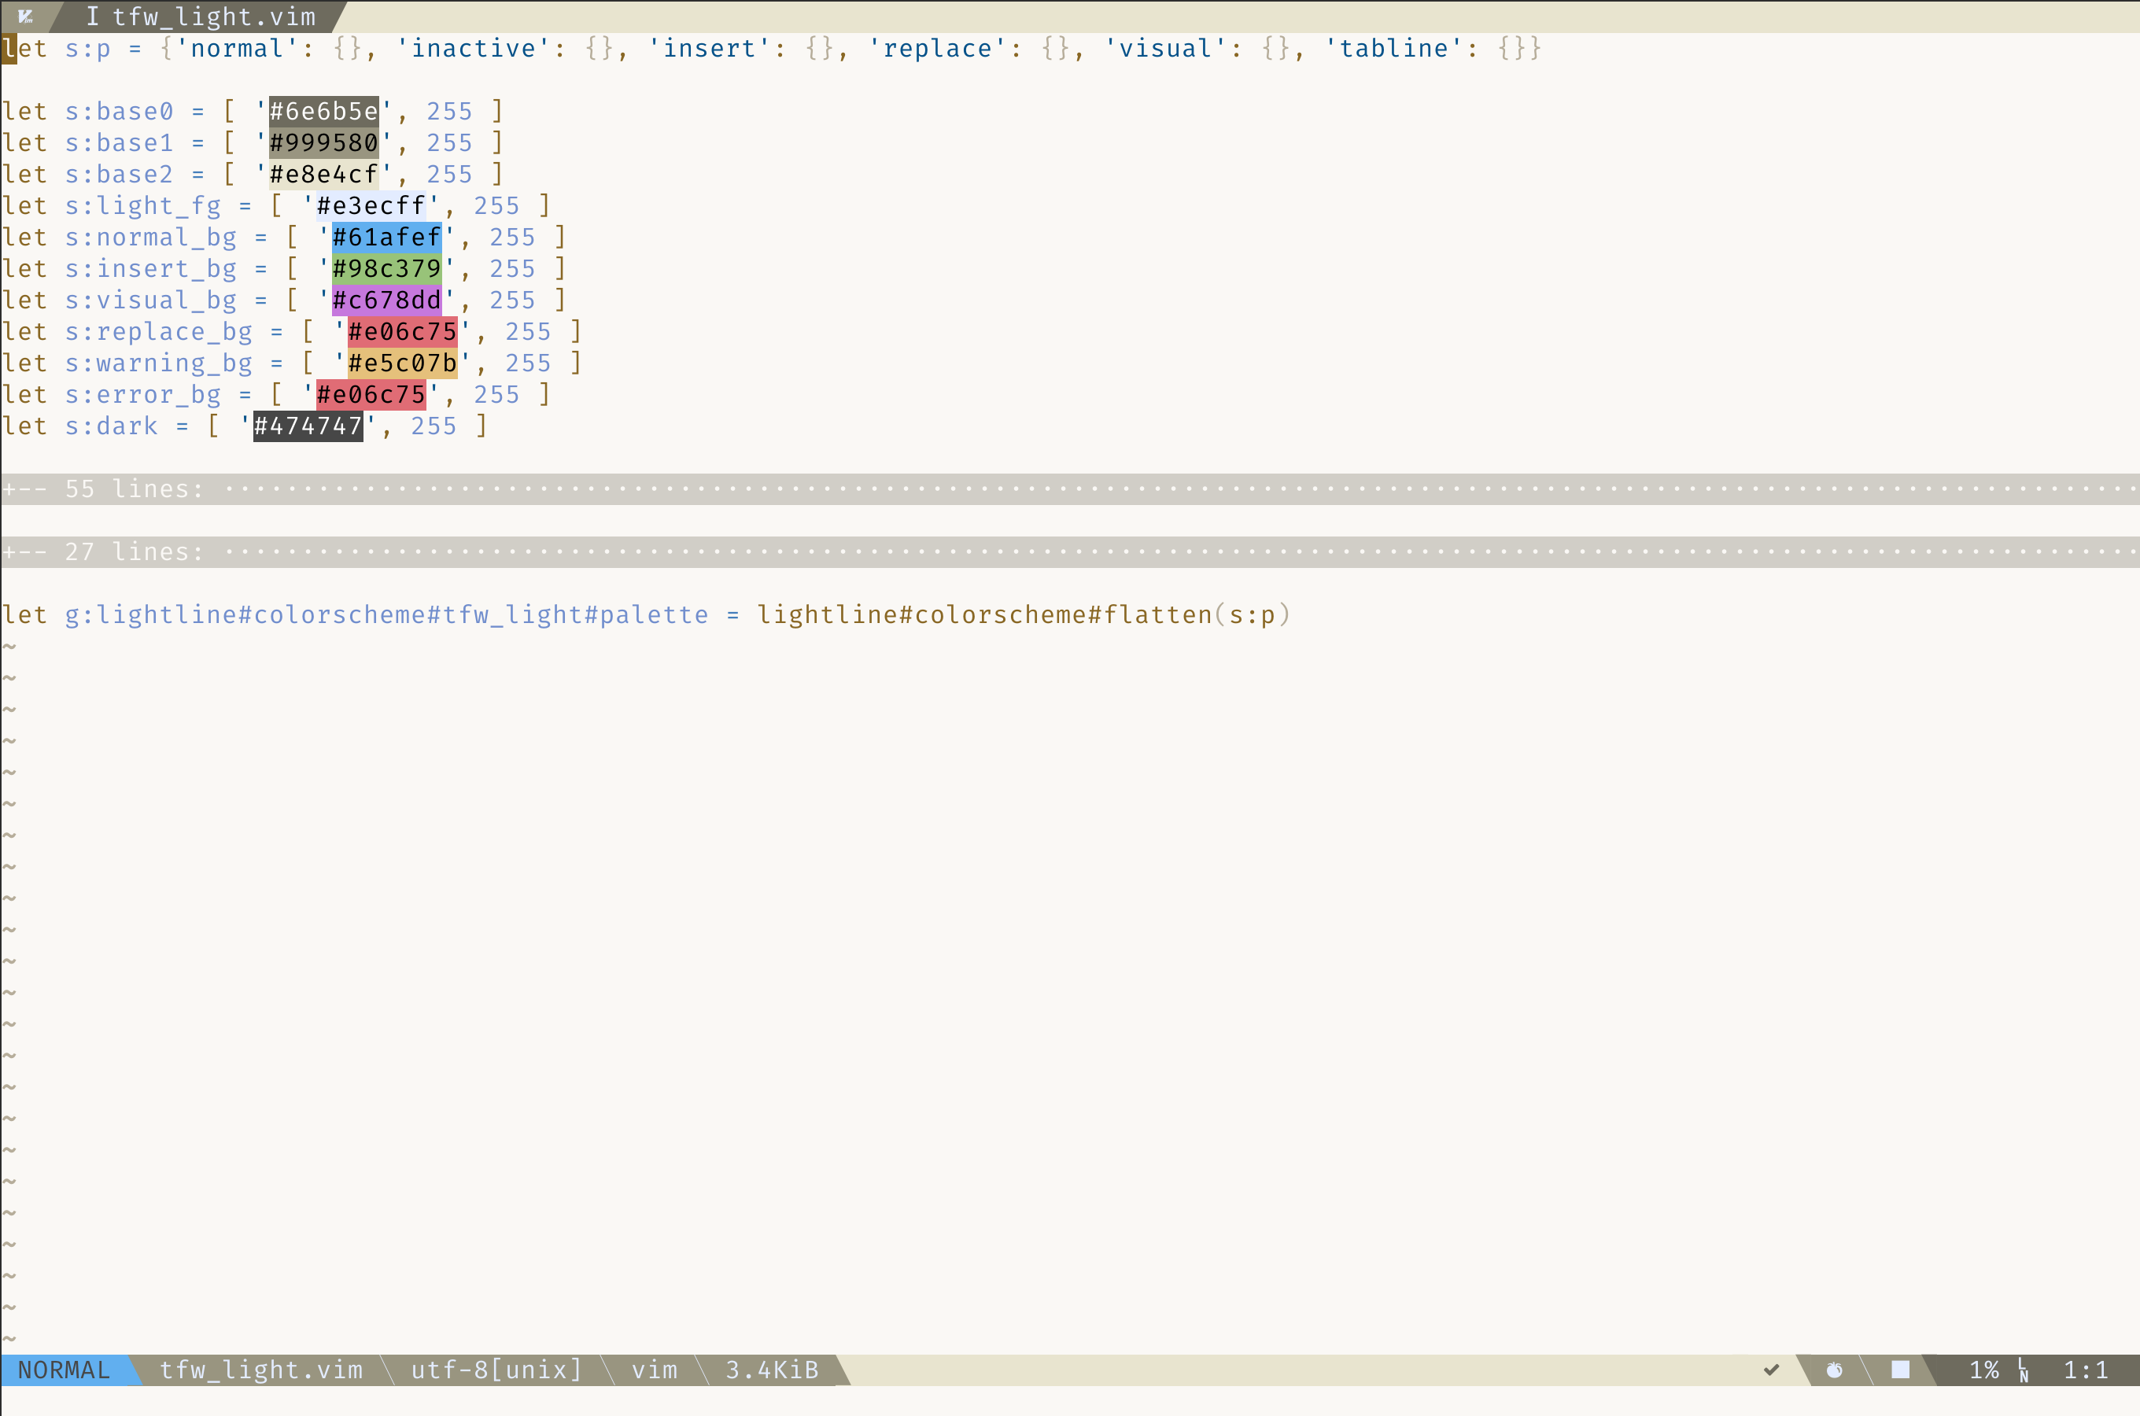Screen dimensions: 2140x1416
Task: Click the square indicator icon near the timer
Action: (x=1901, y=1369)
